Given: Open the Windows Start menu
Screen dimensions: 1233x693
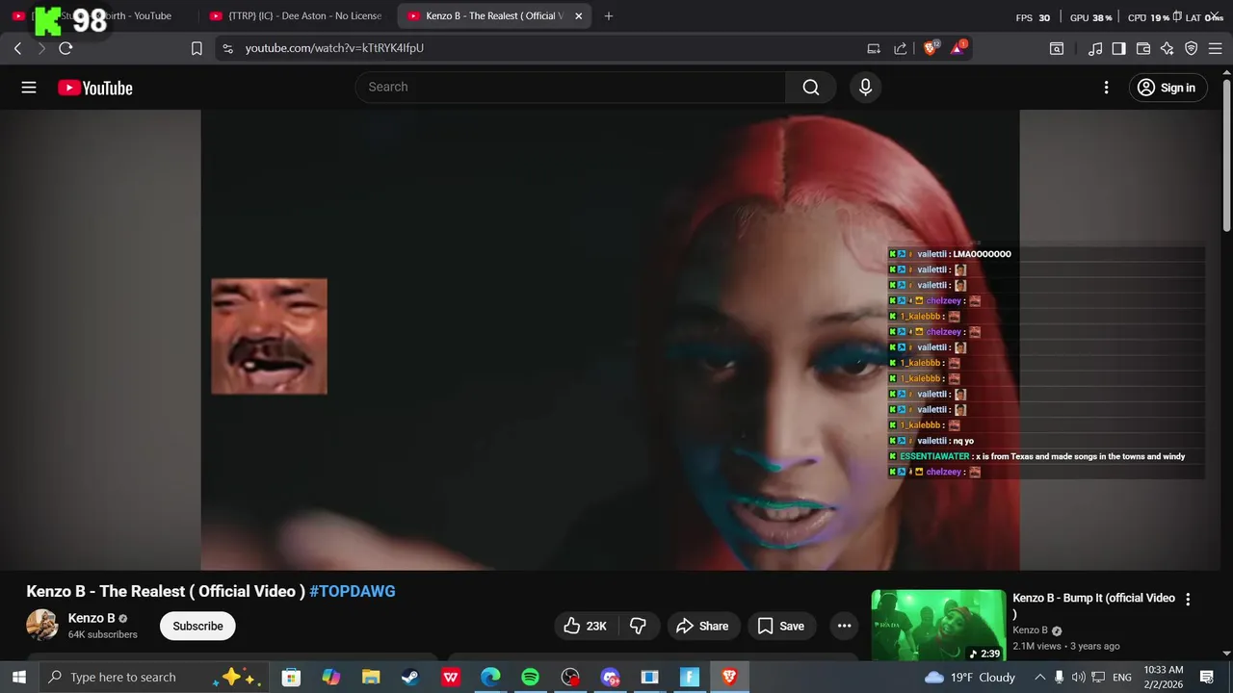Looking at the screenshot, I should (x=18, y=677).
